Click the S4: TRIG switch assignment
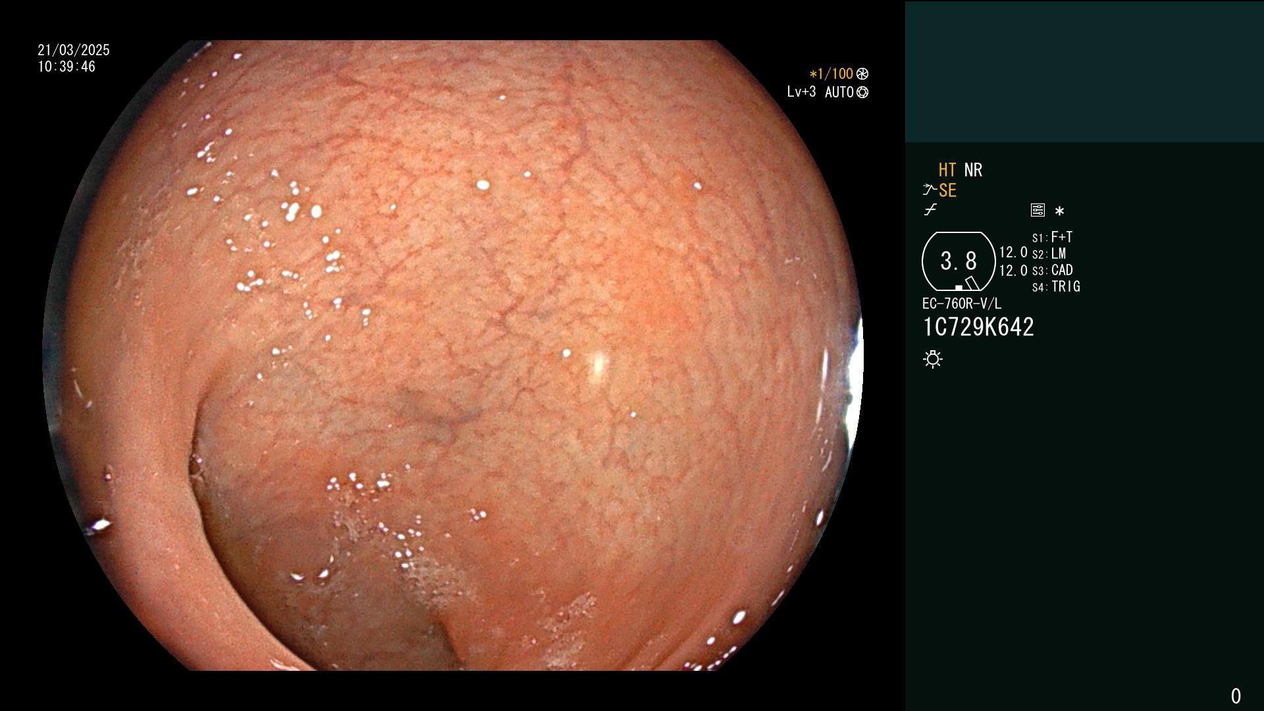This screenshot has height=711, width=1264. point(1056,286)
